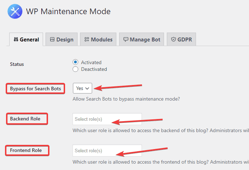Select the Activated status radio button
249x170 pixels.
point(75,62)
